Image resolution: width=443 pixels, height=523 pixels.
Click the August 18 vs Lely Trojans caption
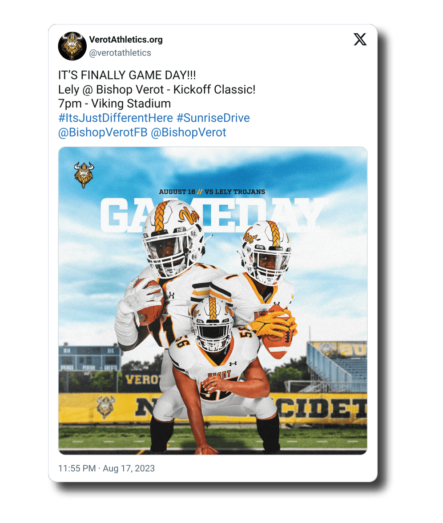212,192
